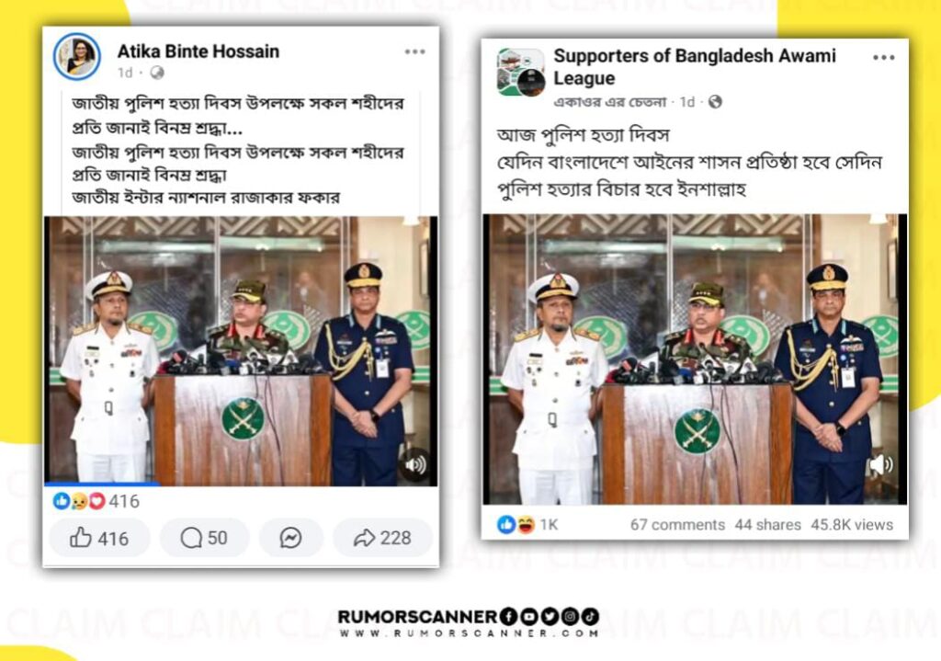Viewport: 941px width, 661px height.
Task: Share the post using 228 share button
Action: 382,538
